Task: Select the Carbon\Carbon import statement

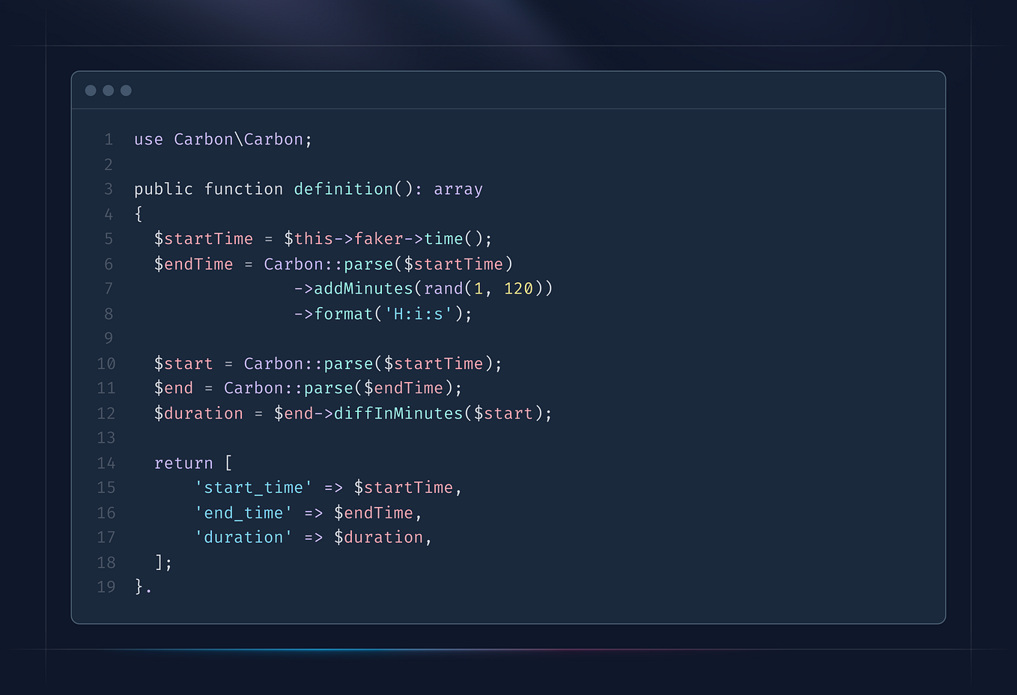Action: (x=223, y=139)
